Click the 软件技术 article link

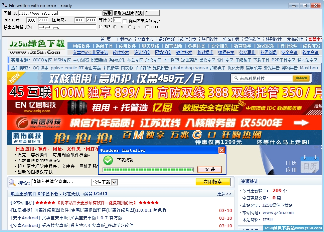121,53
